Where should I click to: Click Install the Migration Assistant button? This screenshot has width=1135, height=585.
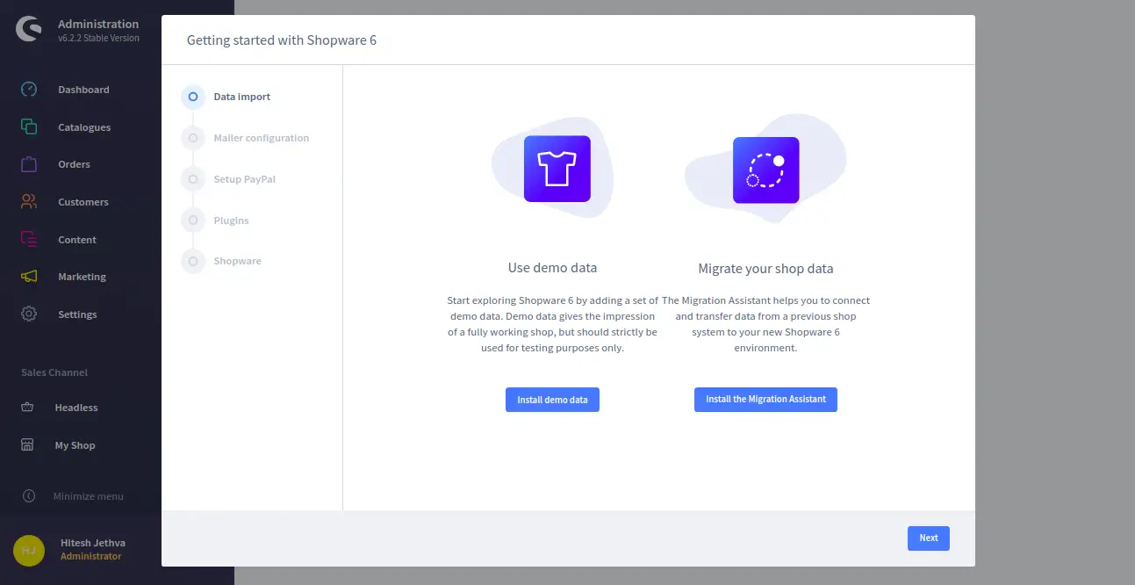pos(765,400)
